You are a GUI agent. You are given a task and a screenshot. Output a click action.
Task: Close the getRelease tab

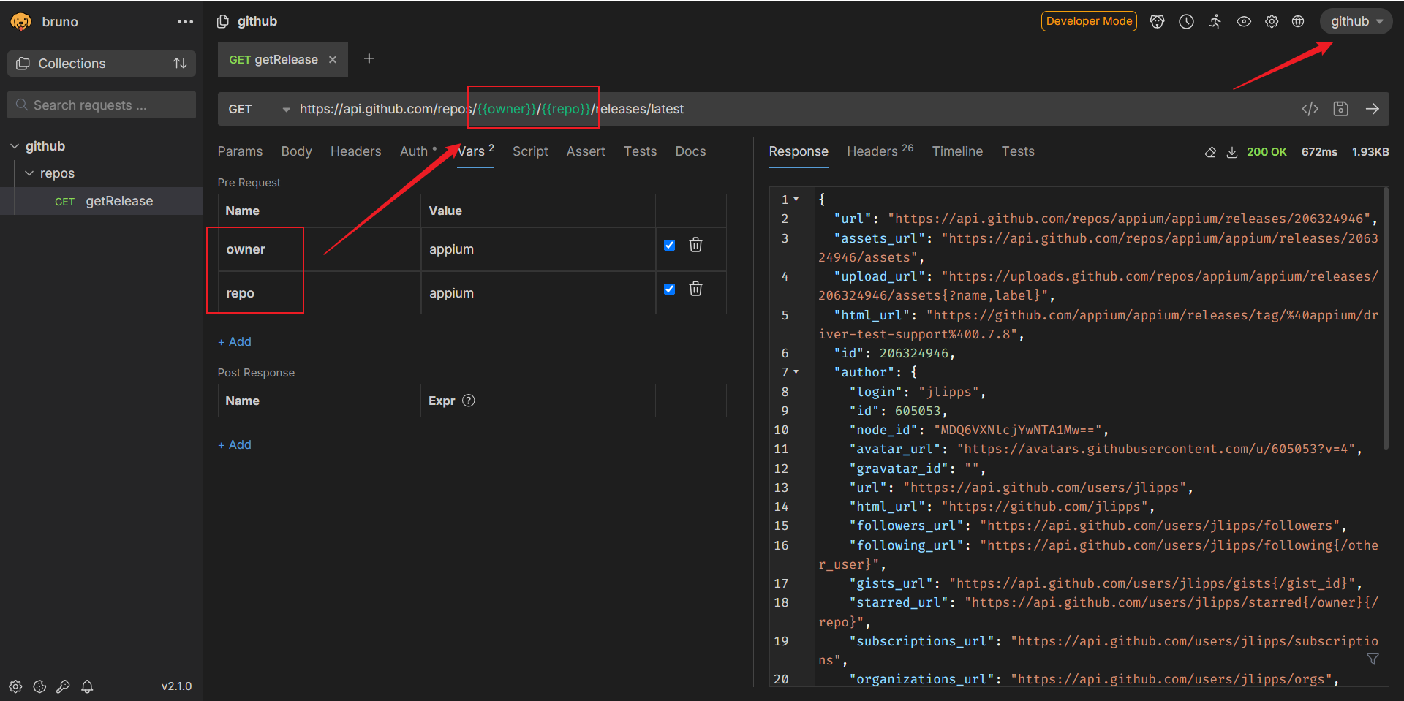333,60
